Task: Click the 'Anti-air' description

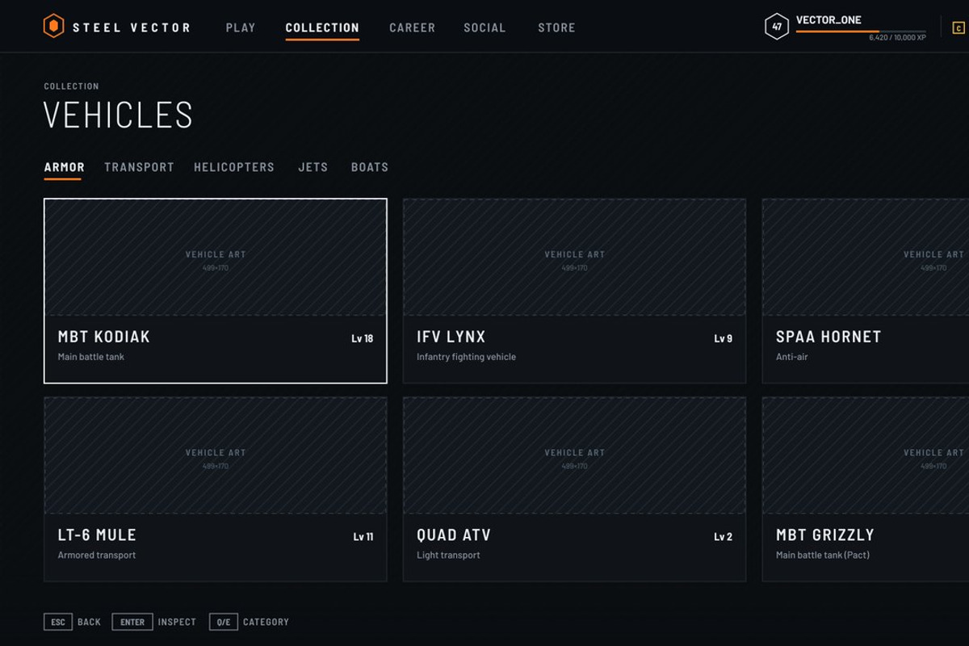Action: [x=792, y=357]
